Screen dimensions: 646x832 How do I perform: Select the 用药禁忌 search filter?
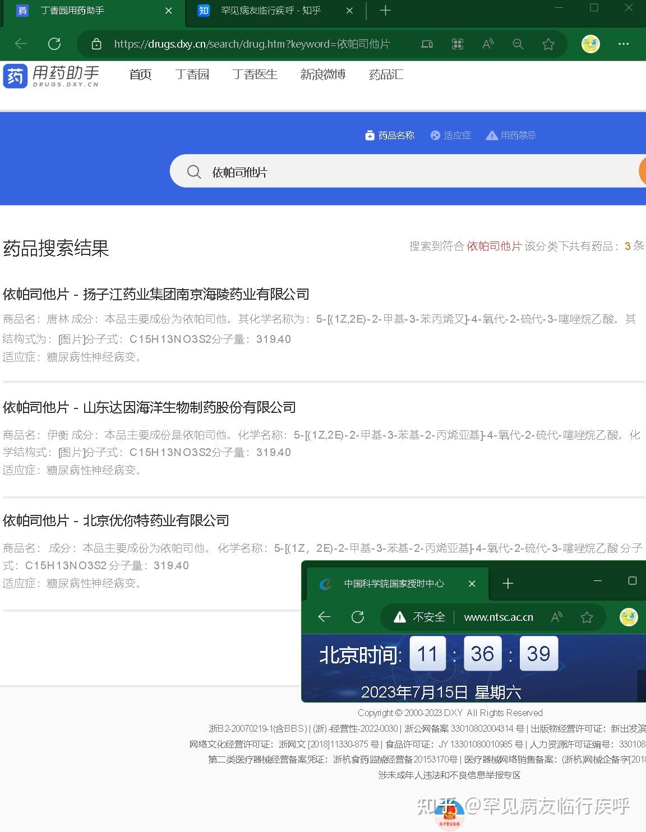point(511,135)
